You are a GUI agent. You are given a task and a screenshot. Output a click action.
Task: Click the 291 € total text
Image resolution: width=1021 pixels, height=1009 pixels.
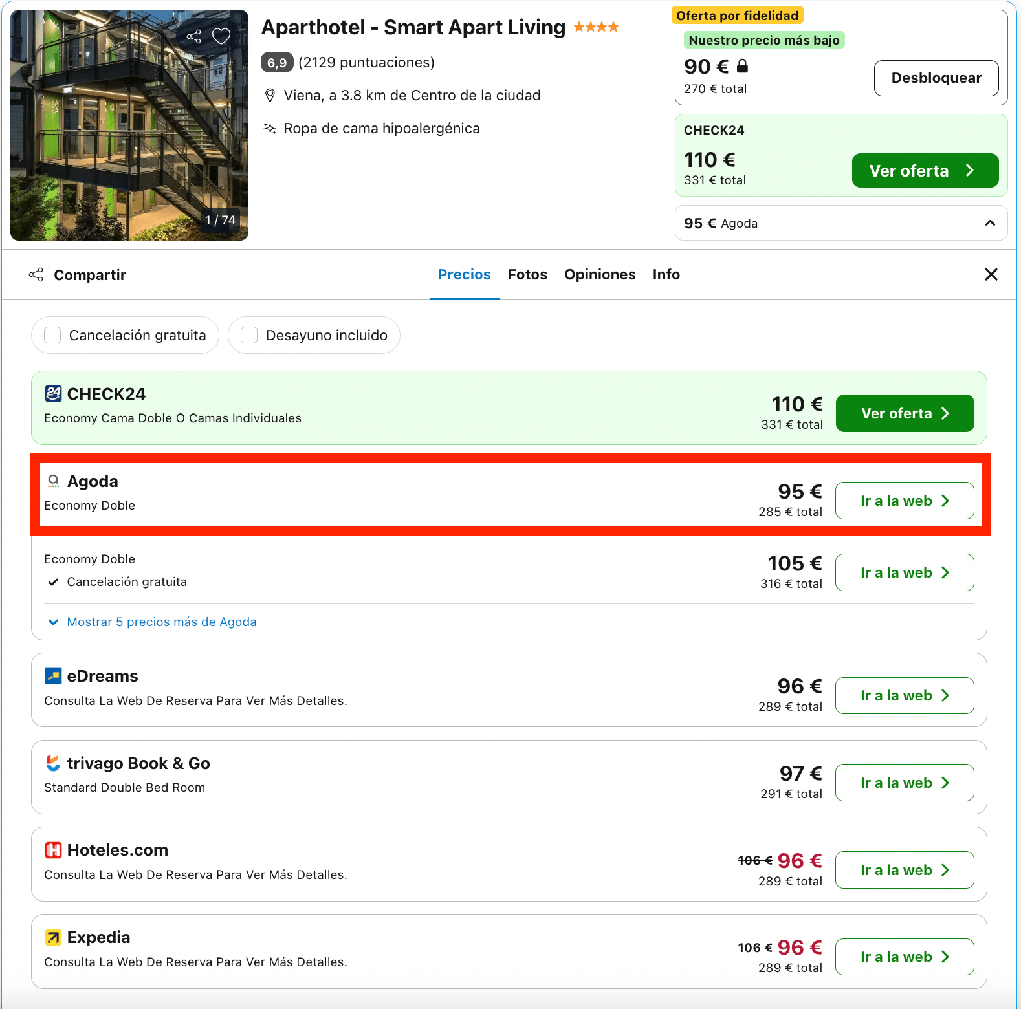(791, 794)
